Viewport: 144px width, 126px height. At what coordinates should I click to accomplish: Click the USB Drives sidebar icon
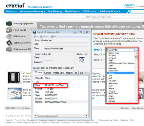[x=9, y=36]
